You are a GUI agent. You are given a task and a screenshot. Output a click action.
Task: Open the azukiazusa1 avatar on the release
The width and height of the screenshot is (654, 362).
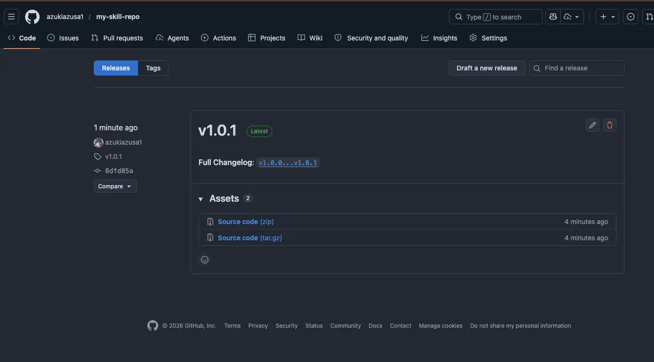[99, 142]
